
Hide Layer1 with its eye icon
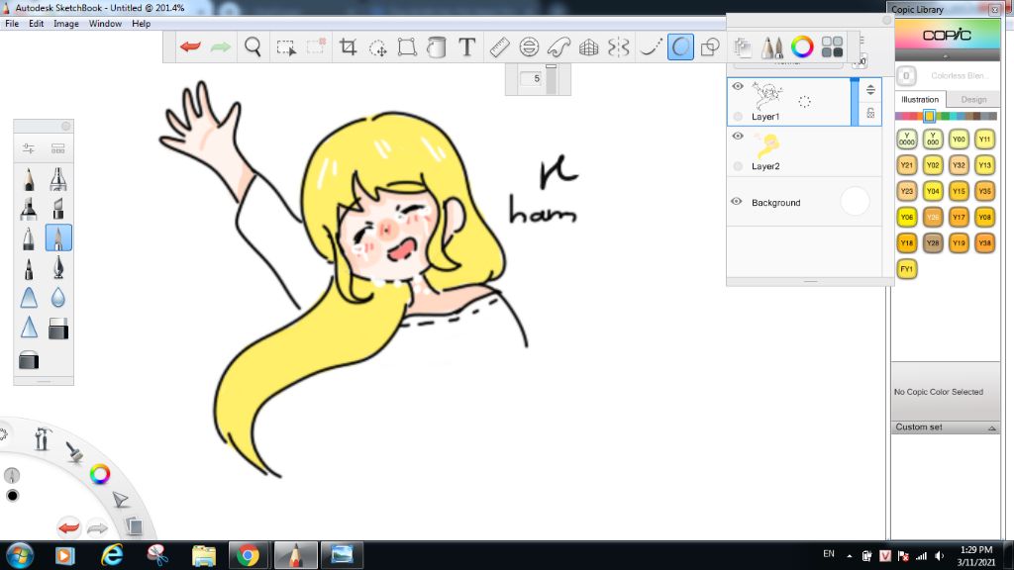[738, 87]
